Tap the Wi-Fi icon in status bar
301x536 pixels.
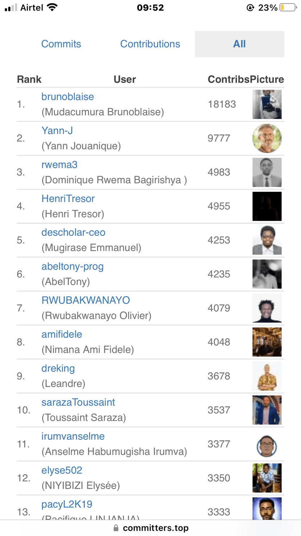click(52, 8)
